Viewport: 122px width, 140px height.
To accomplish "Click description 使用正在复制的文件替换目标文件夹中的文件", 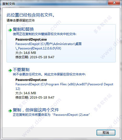I will (44, 34).
